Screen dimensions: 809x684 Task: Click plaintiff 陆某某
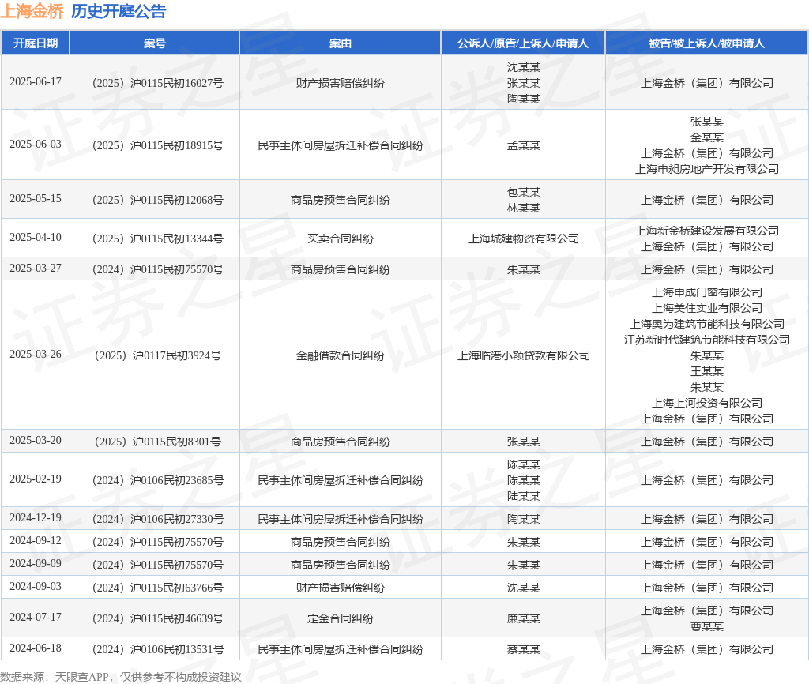click(523, 496)
